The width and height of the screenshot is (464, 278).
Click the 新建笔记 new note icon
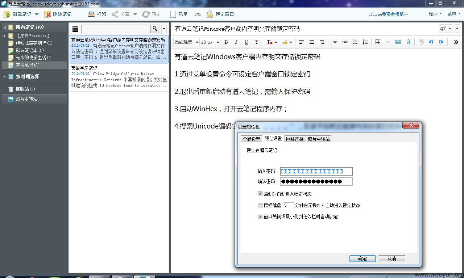pos(7,14)
